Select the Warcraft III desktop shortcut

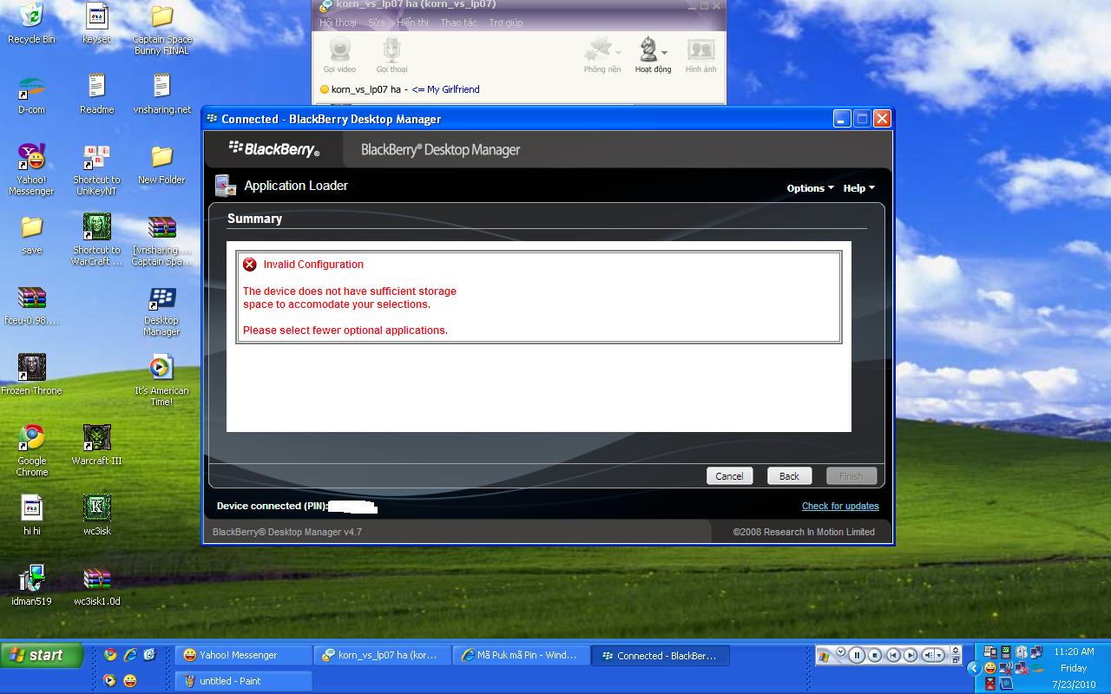pyautogui.click(x=96, y=445)
